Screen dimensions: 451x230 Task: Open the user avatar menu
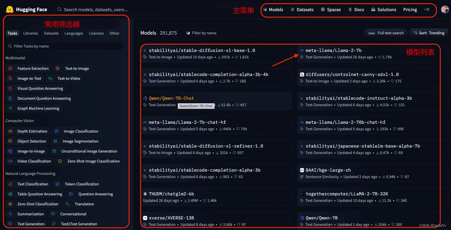point(445,9)
